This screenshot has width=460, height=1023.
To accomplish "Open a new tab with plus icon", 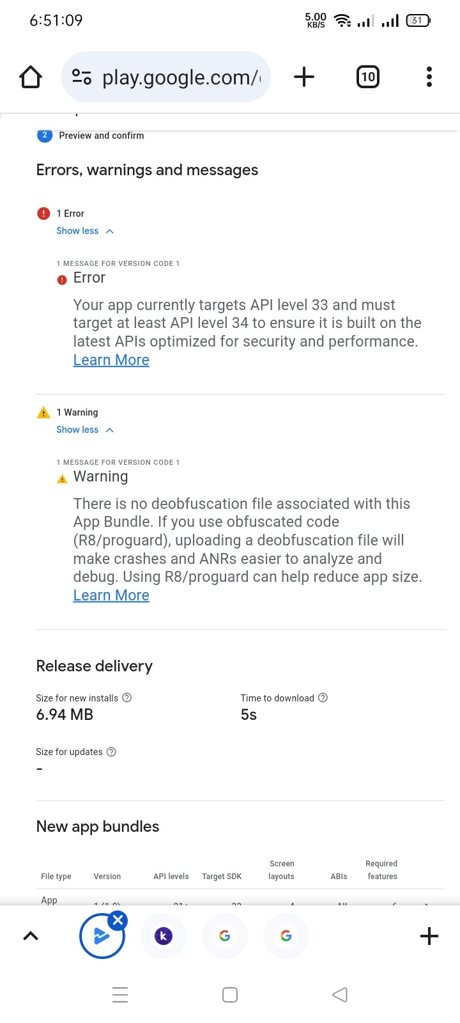I will (304, 77).
